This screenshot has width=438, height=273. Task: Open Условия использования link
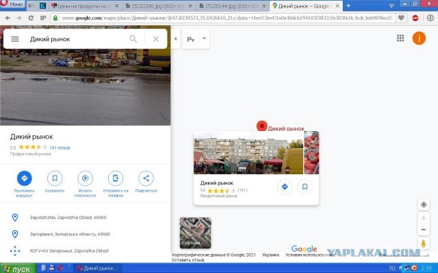coord(309,255)
